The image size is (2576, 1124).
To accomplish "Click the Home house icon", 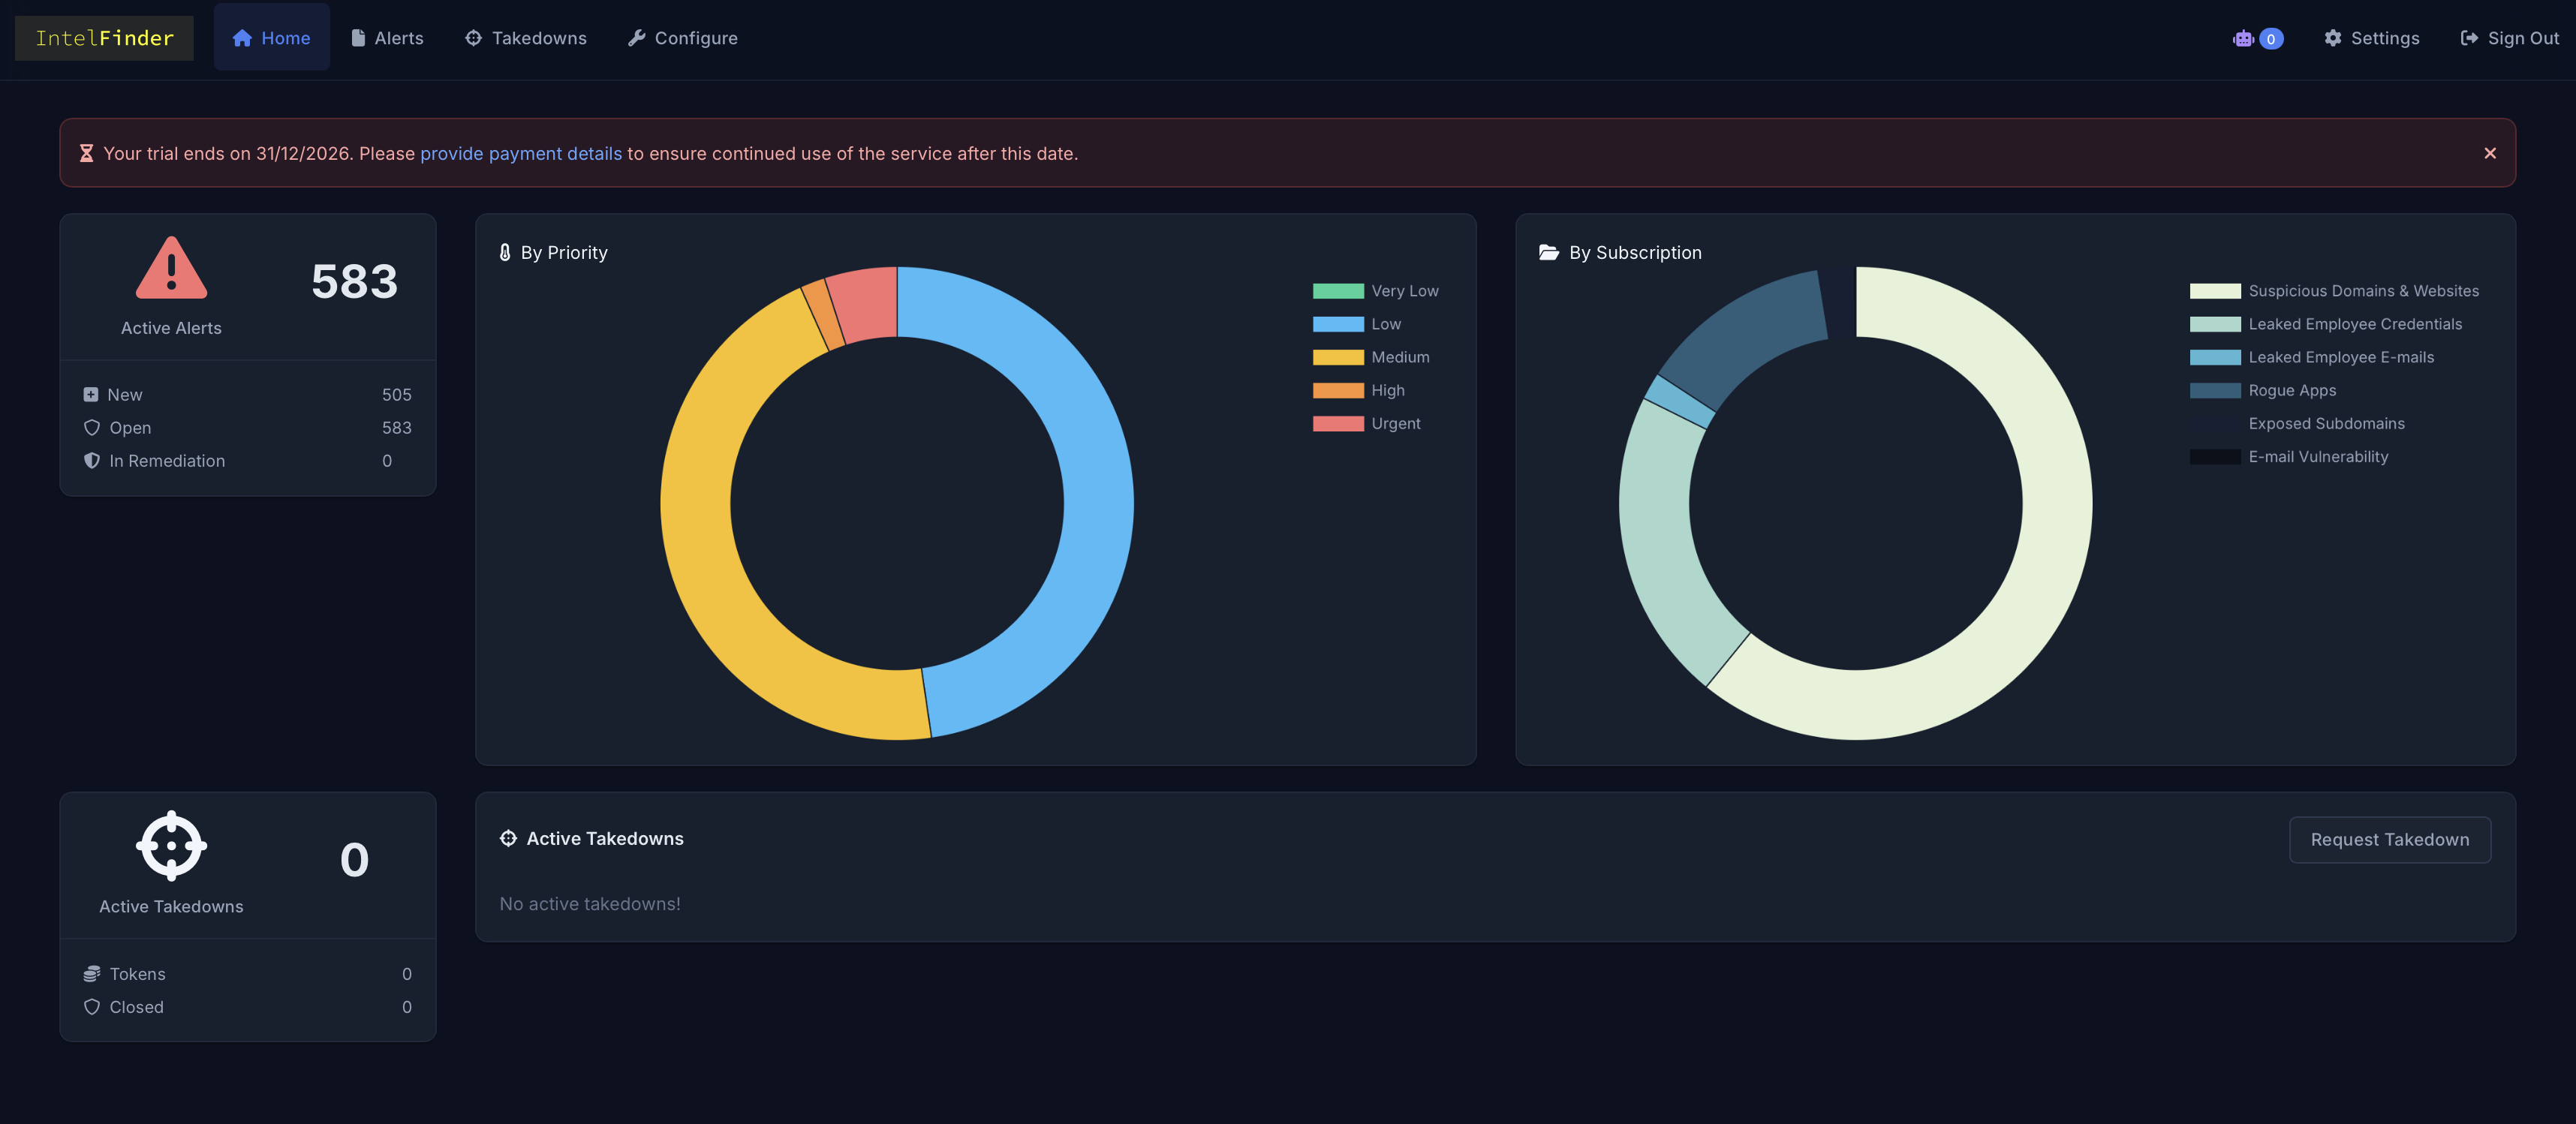I will pyautogui.click(x=242, y=38).
